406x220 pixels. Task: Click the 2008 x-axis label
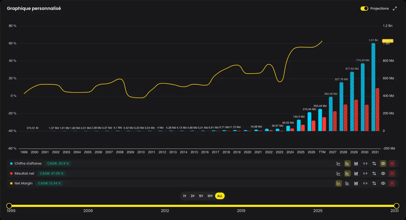(120, 152)
